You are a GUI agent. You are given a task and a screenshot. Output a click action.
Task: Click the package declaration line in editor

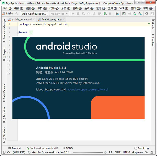coord(43,24)
